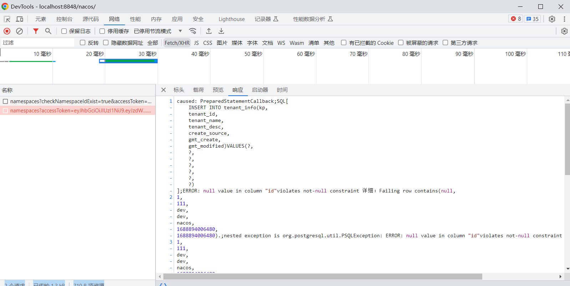Check blocked response Cookie checkbox
The width and height of the screenshot is (570, 286).
coord(343,43)
